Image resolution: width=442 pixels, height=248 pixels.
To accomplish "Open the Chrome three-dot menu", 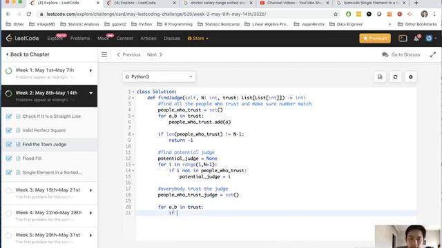I will click(435, 14).
